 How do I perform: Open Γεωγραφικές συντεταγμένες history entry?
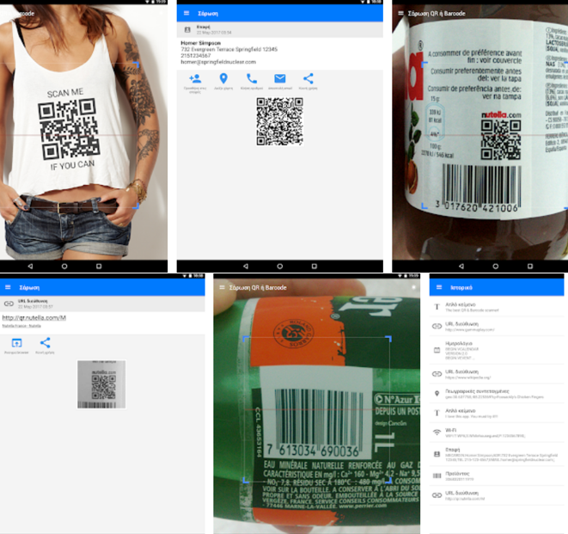tap(497, 394)
